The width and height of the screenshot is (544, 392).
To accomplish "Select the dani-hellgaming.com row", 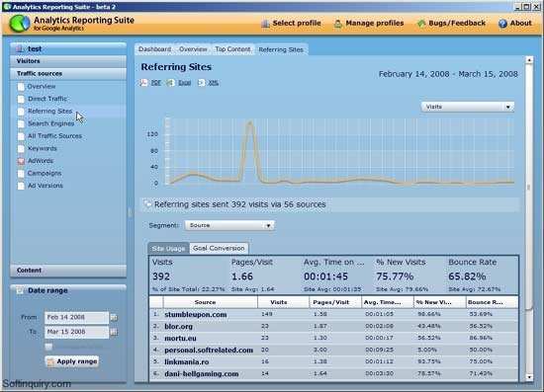I will tap(333, 374).
